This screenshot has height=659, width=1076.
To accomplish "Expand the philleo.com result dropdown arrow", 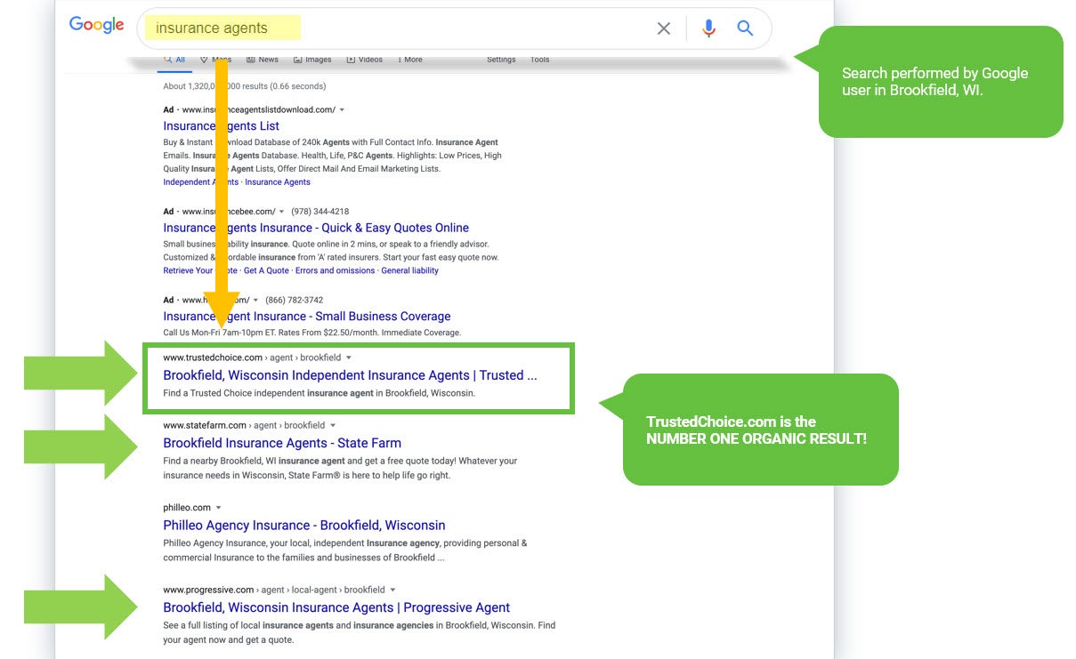I will 219,508.
